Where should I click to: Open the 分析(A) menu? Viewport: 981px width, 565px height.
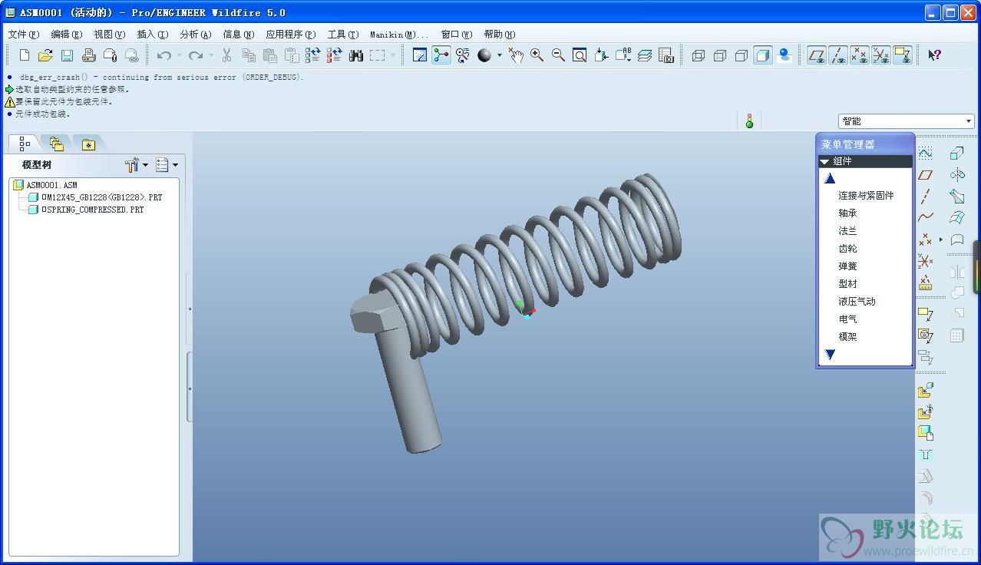click(x=195, y=35)
